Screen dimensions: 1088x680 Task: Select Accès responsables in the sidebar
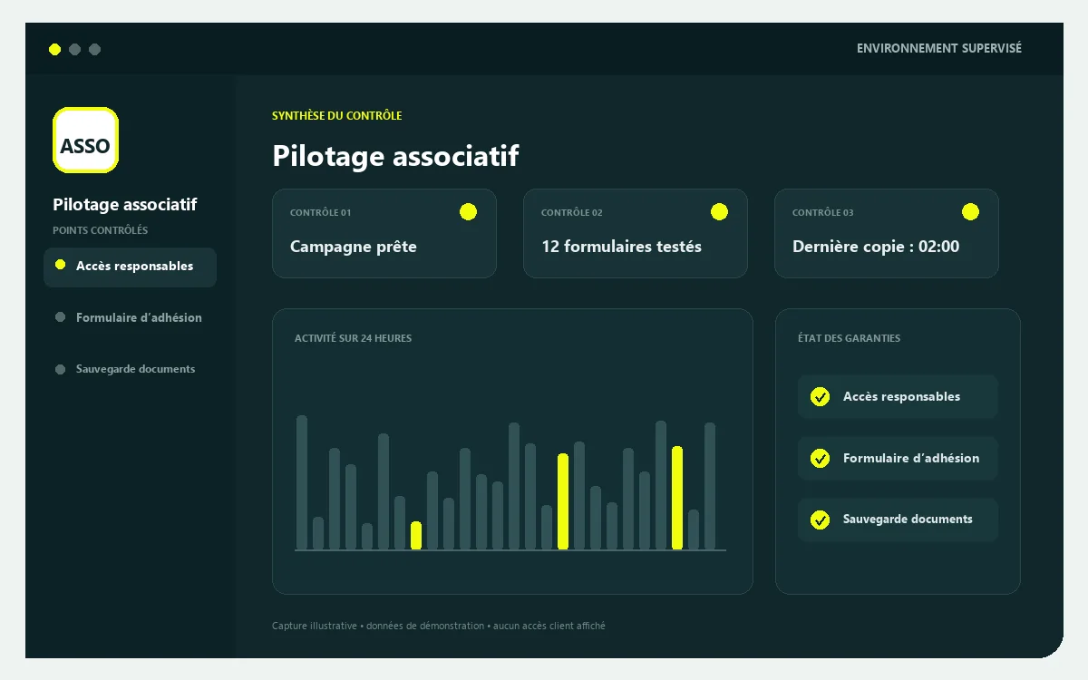pyautogui.click(x=130, y=267)
